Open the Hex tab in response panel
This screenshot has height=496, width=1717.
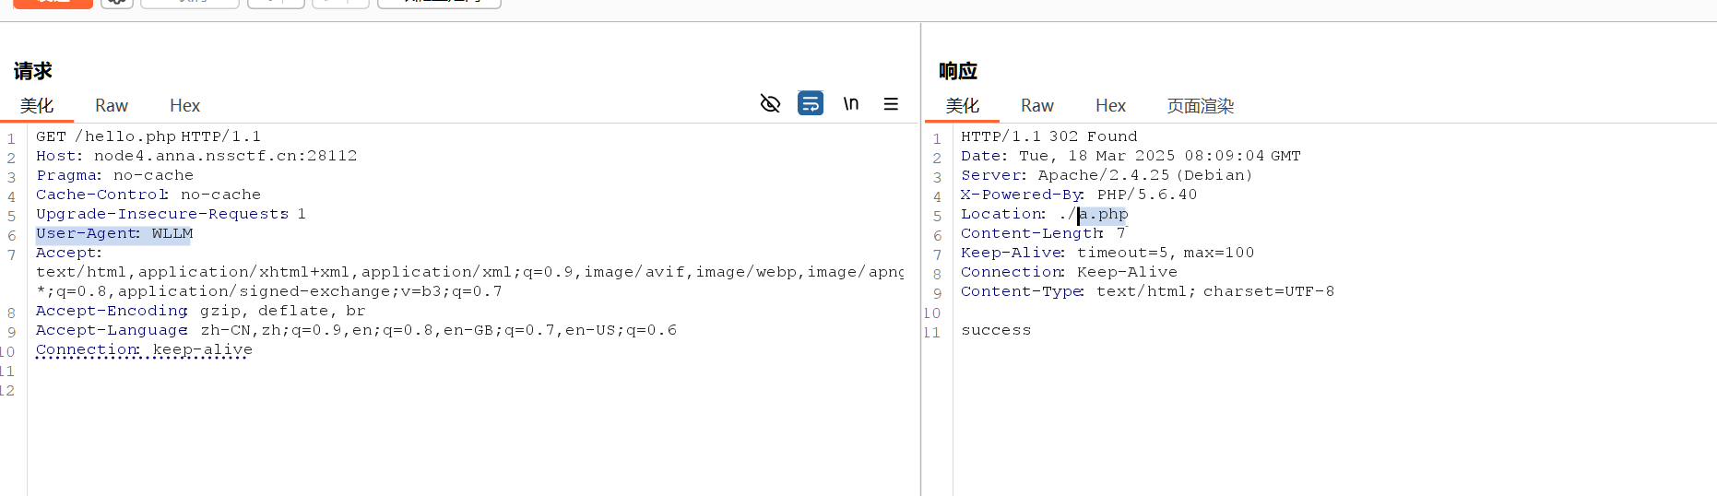[x=1110, y=106]
